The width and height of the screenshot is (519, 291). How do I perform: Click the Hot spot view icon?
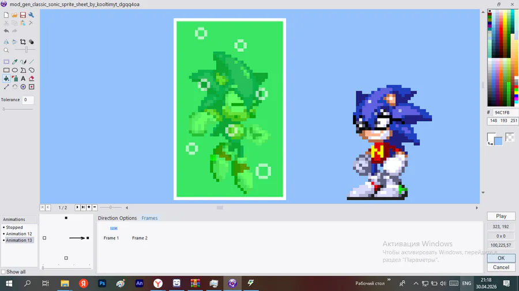coord(23,87)
